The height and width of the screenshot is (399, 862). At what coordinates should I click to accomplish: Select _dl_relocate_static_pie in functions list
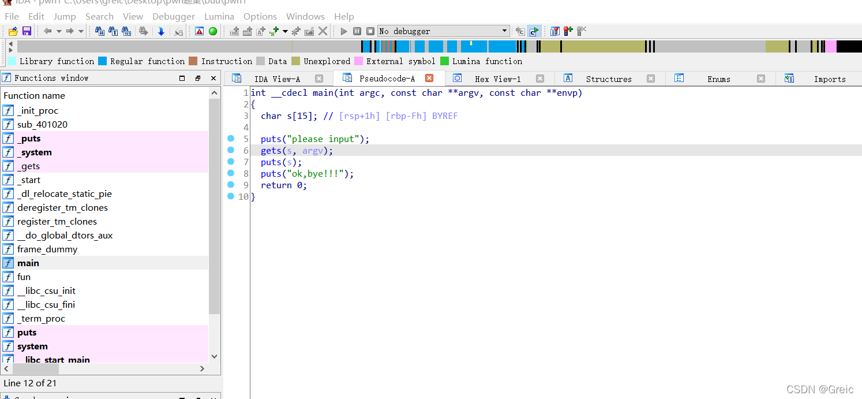104,194
